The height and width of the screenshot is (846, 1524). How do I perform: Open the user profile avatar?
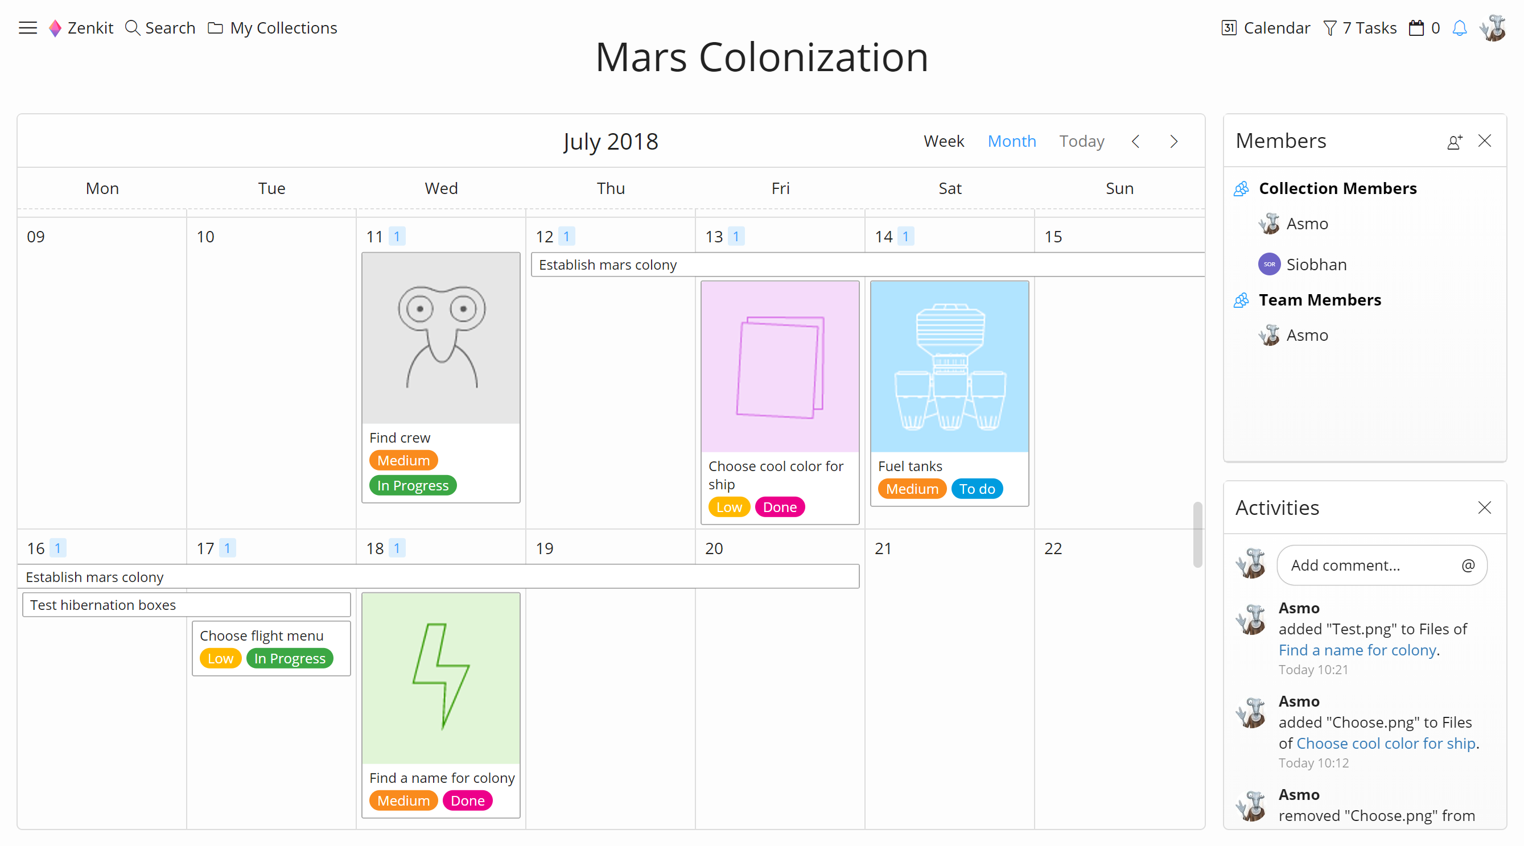point(1493,28)
